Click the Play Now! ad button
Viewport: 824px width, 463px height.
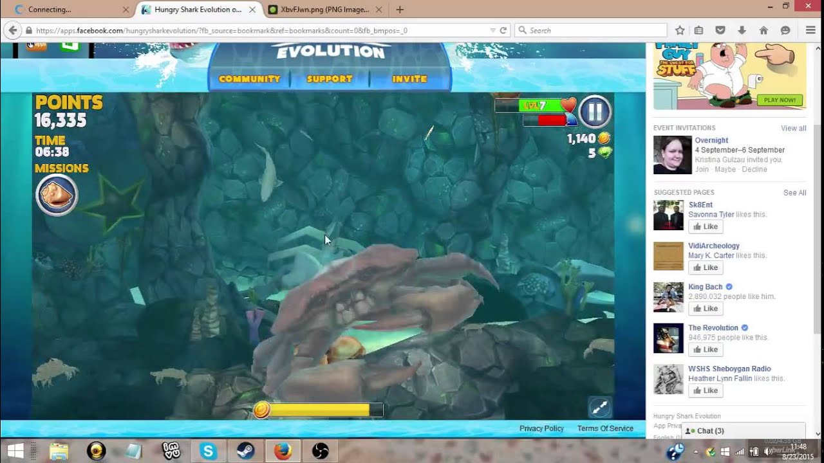tap(780, 100)
